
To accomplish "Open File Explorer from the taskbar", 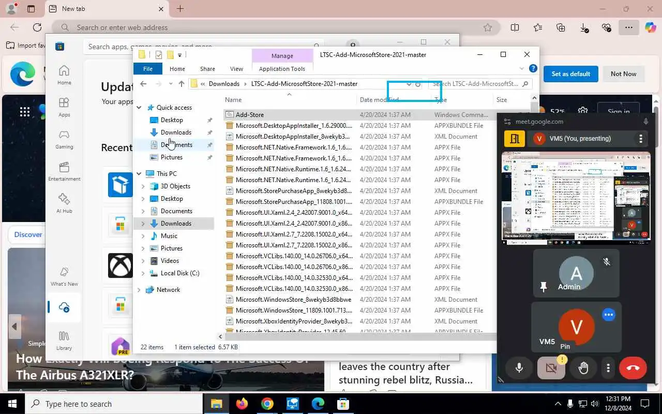I will click(216, 404).
